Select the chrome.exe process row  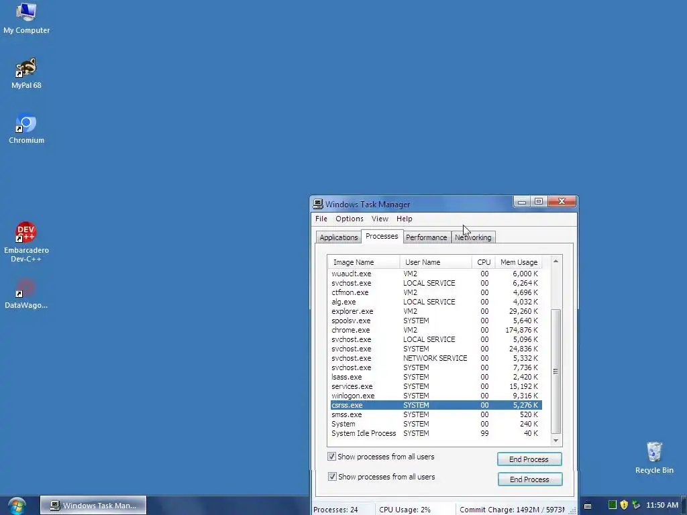tap(436, 330)
